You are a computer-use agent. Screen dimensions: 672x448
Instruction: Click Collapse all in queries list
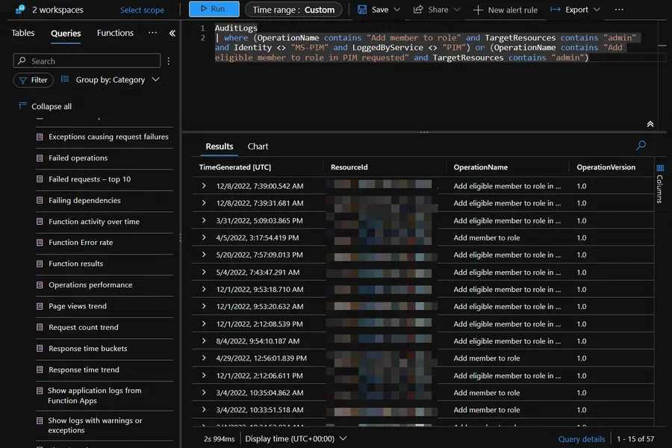pyautogui.click(x=46, y=106)
